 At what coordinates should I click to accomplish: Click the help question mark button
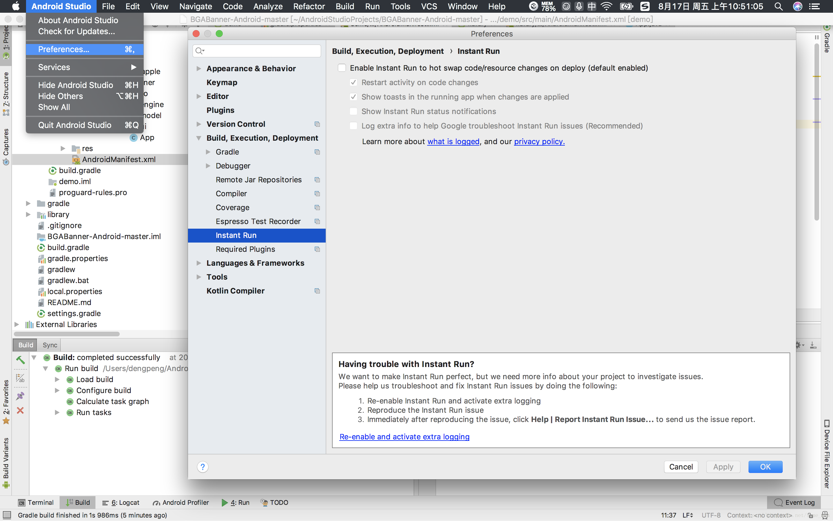pyautogui.click(x=203, y=467)
